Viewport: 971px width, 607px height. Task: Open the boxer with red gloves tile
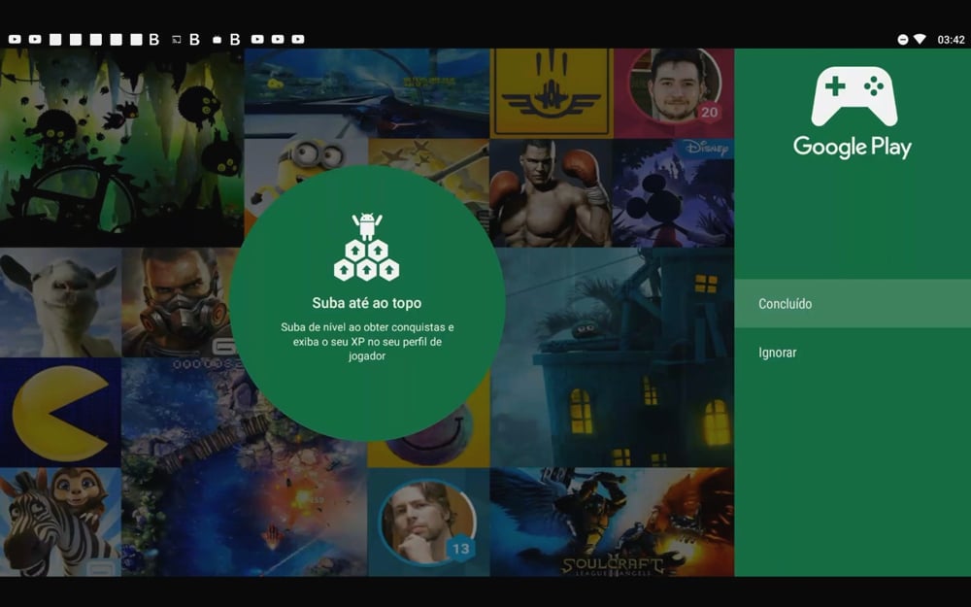(551, 192)
